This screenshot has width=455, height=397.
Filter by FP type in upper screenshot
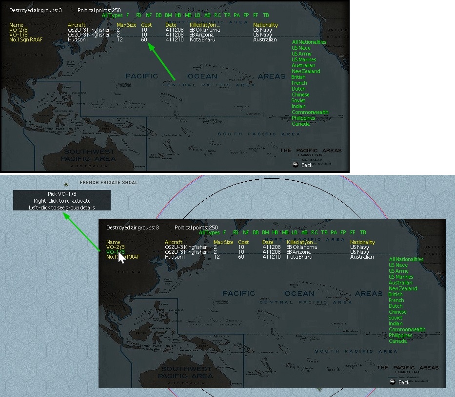point(246,15)
